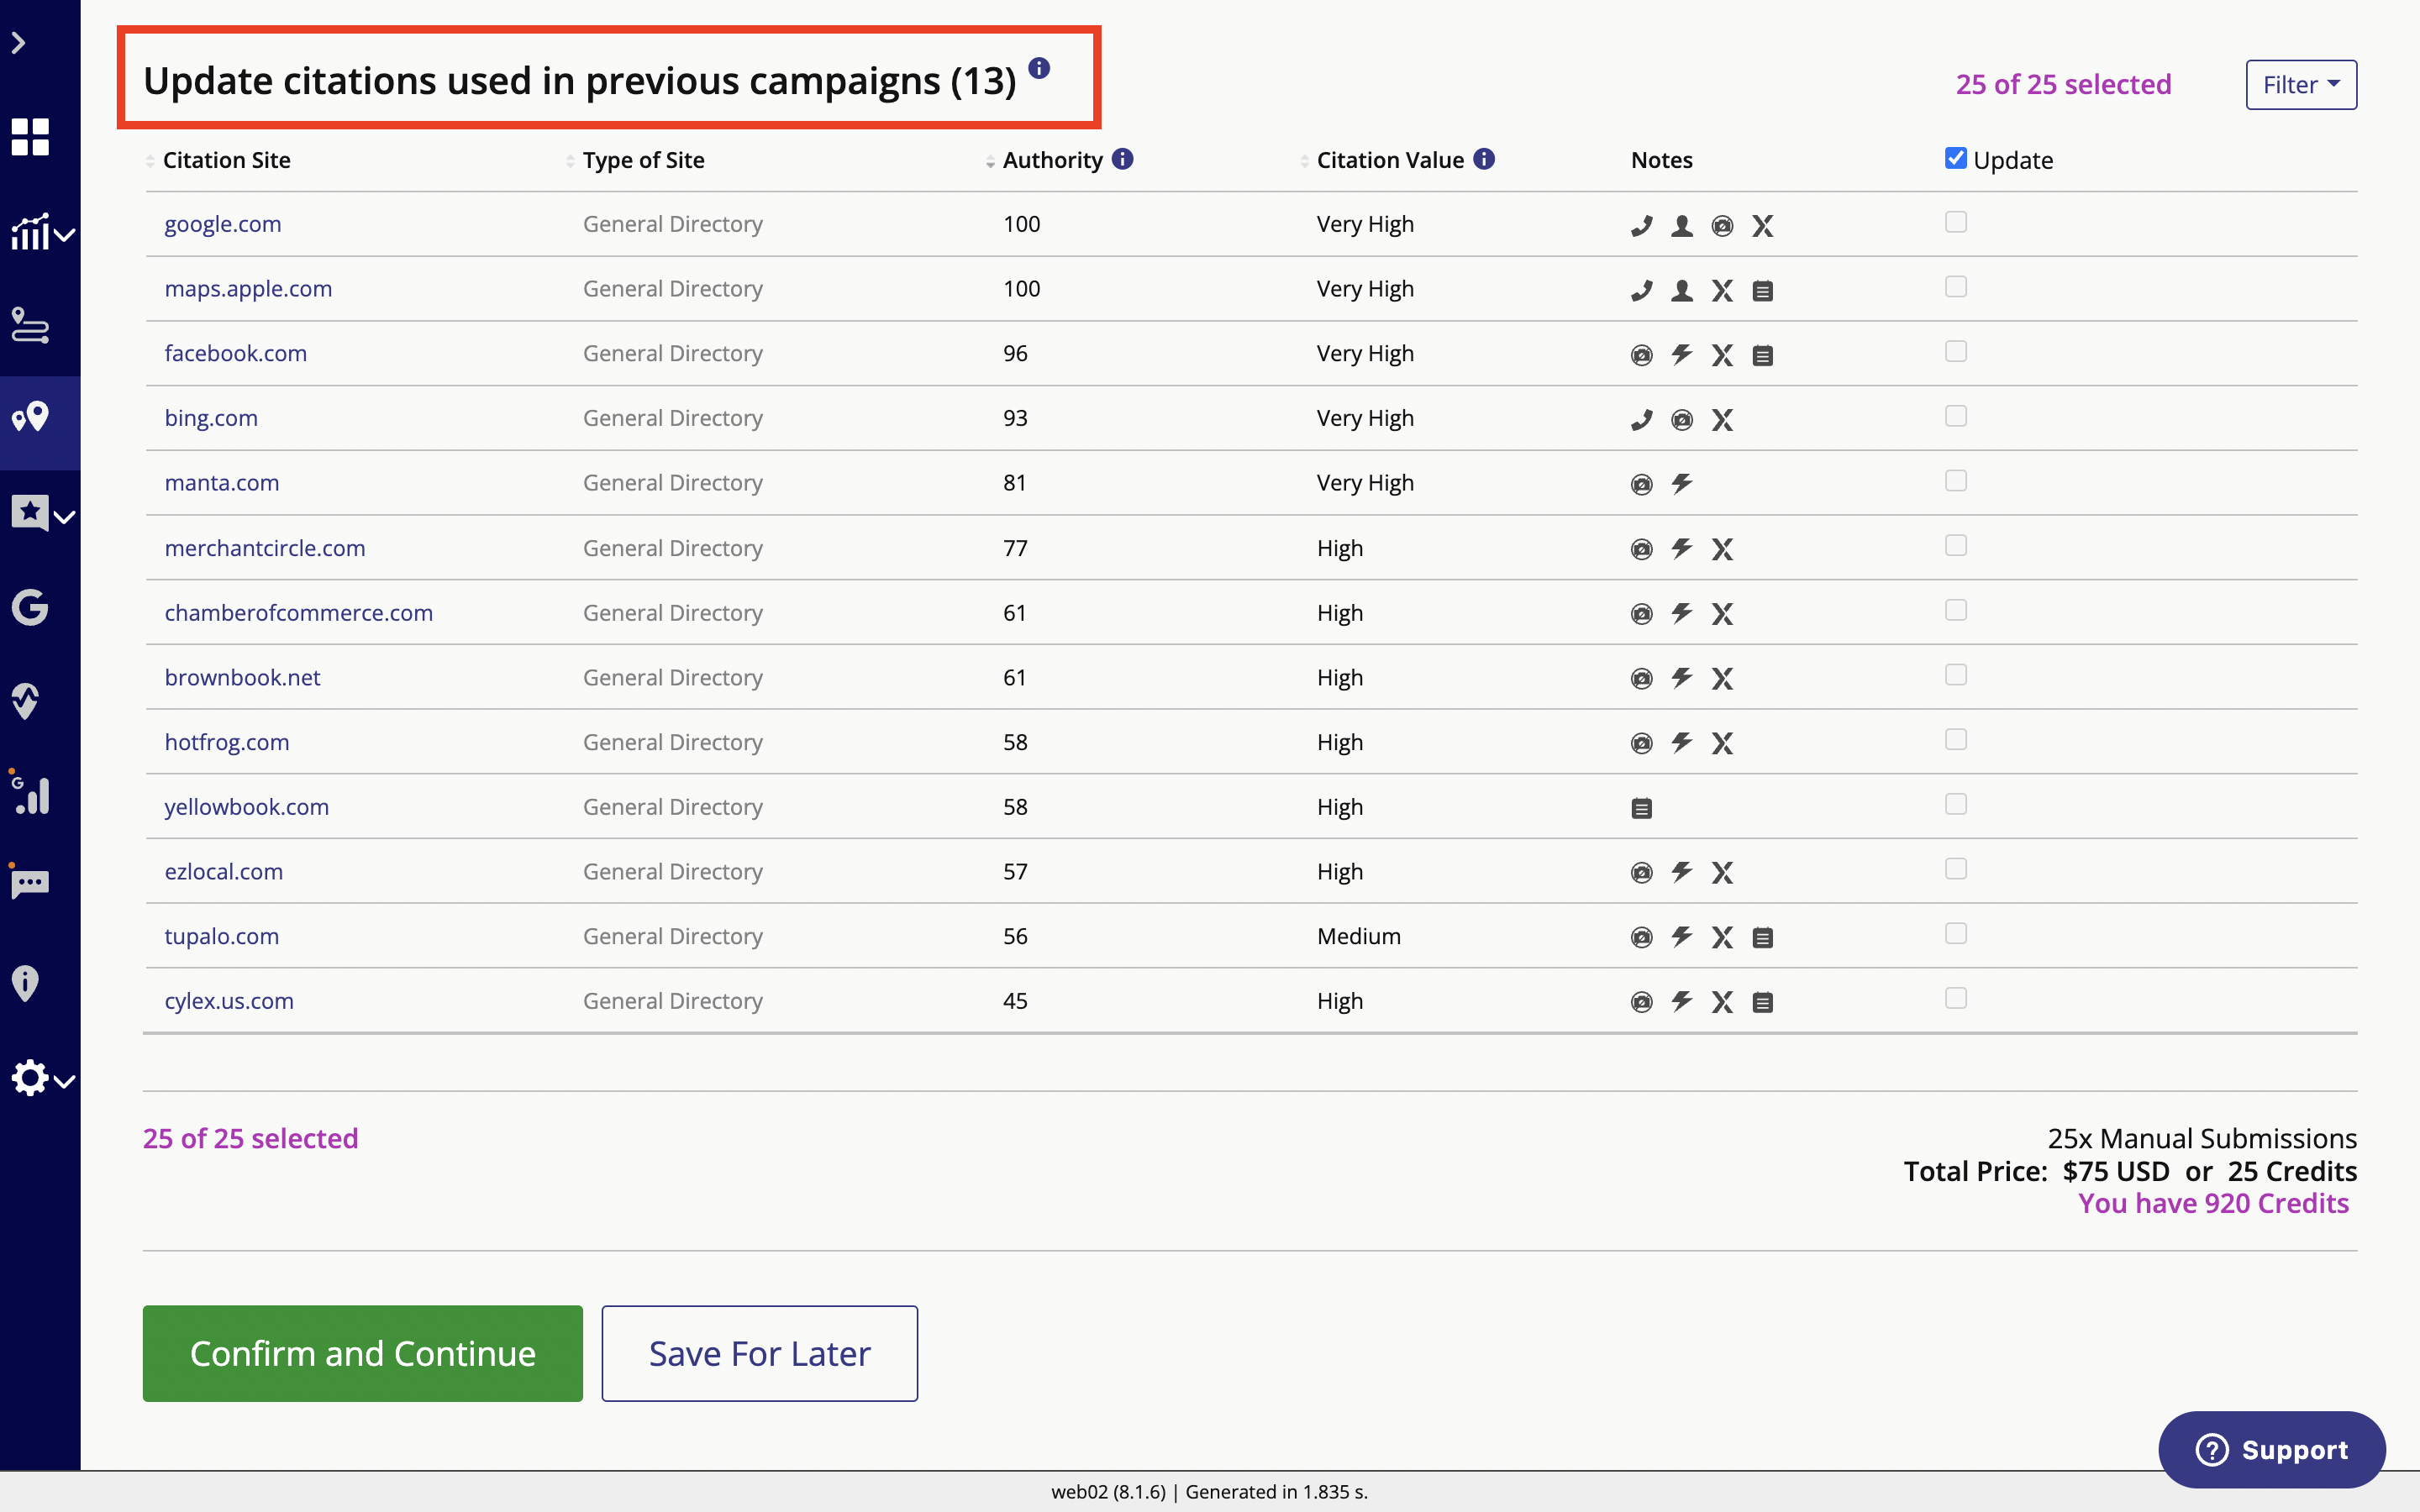Check the update box for brownbook.net
This screenshot has height=1512, width=2420.
coord(1956,675)
